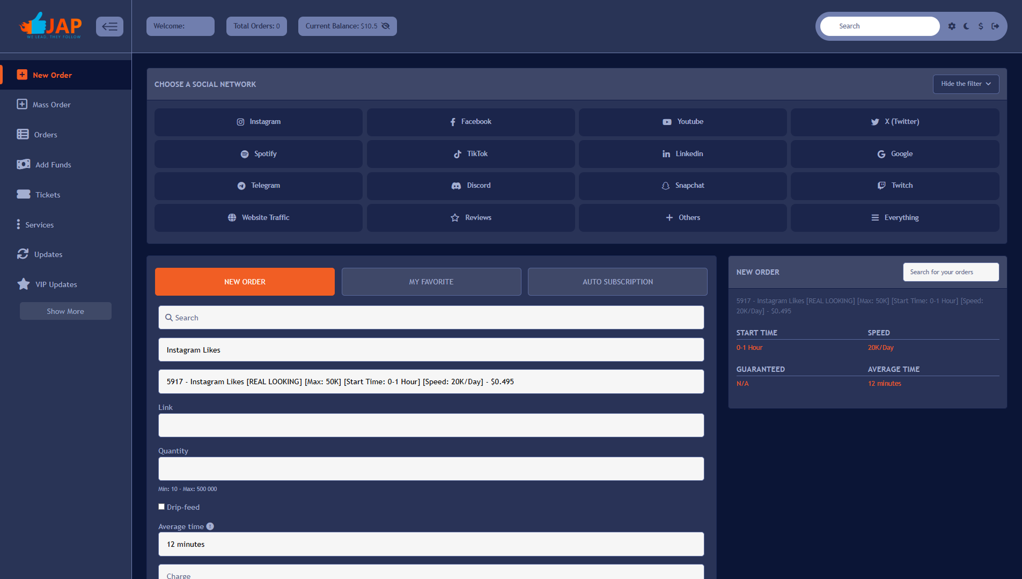Click the Total Orders: 0 badge

click(x=256, y=26)
